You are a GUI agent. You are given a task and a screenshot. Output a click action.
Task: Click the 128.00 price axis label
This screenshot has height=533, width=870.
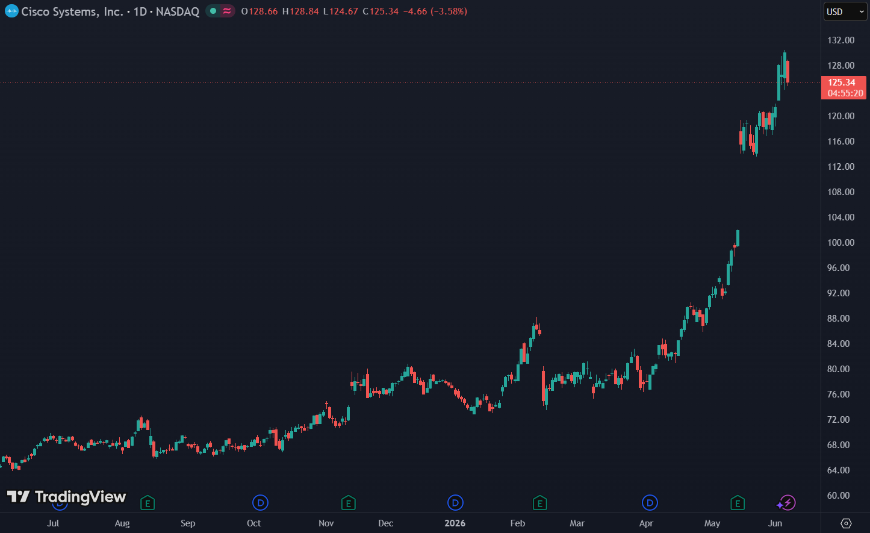[x=840, y=66]
